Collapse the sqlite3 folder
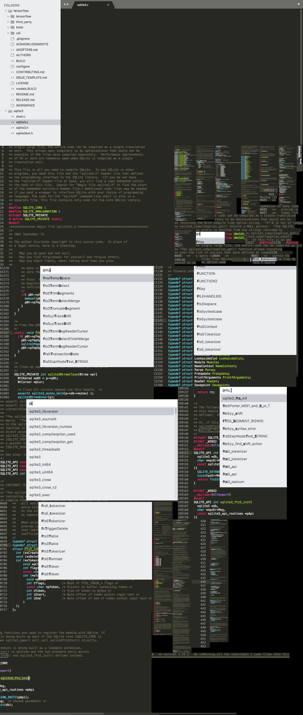 tap(6, 111)
